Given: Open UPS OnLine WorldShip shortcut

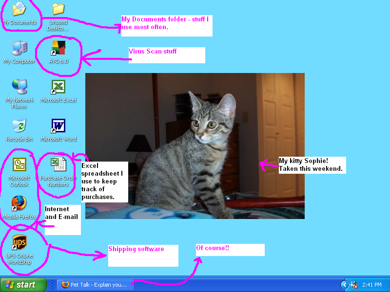Looking at the screenshot, I should pyautogui.click(x=19, y=250).
